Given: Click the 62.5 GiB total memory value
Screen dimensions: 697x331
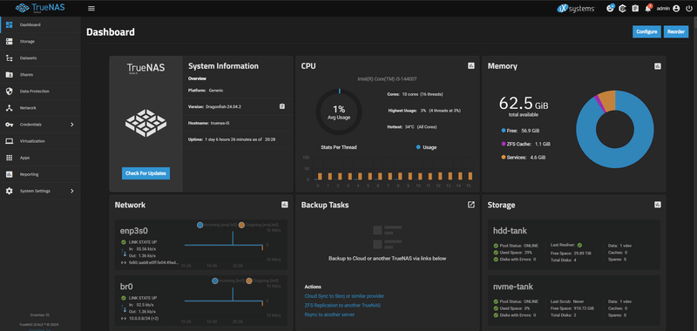Looking at the screenshot, I should pos(524,103).
